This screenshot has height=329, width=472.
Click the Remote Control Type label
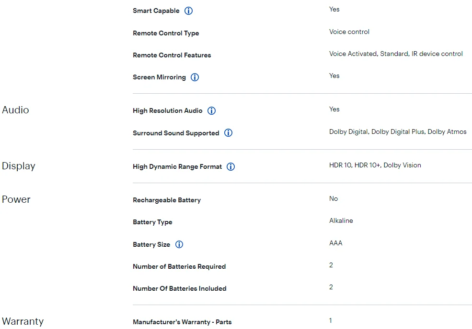(x=166, y=33)
